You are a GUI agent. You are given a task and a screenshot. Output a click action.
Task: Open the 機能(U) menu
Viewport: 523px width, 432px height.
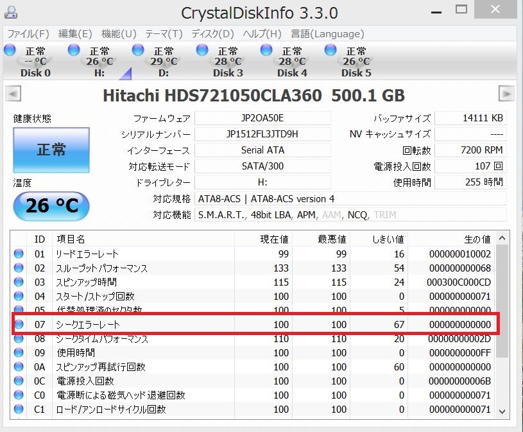pyautogui.click(x=119, y=33)
